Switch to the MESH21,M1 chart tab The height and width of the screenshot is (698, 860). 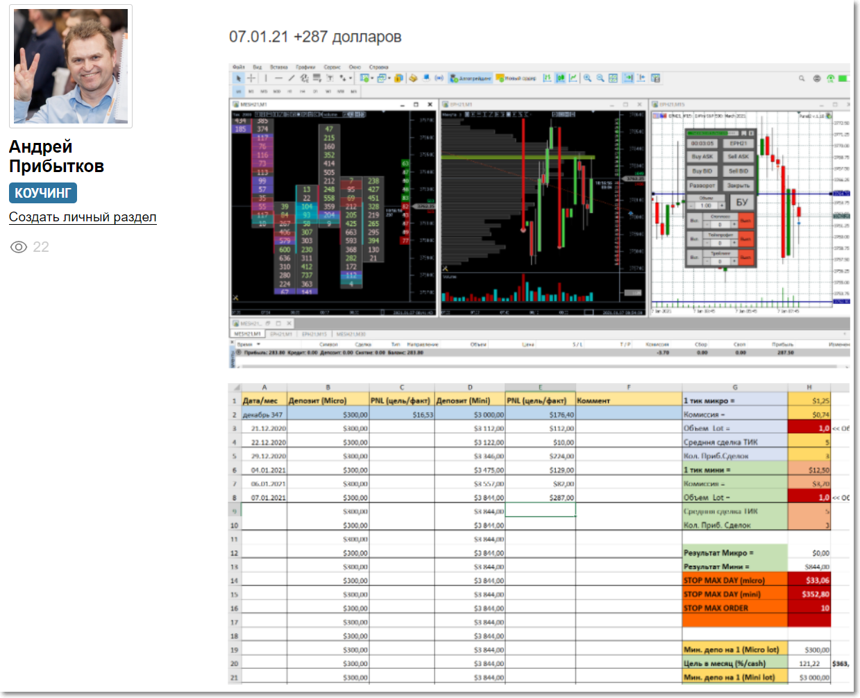(247, 334)
